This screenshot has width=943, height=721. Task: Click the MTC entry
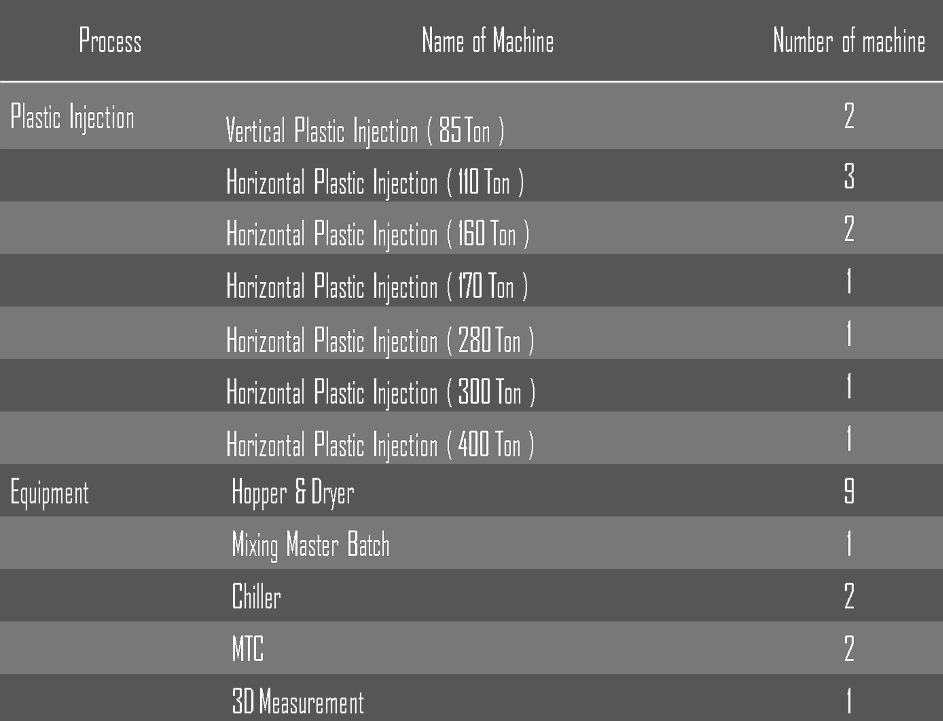click(x=247, y=649)
